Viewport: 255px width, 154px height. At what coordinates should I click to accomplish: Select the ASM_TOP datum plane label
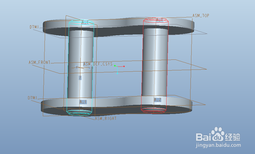[201, 16]
